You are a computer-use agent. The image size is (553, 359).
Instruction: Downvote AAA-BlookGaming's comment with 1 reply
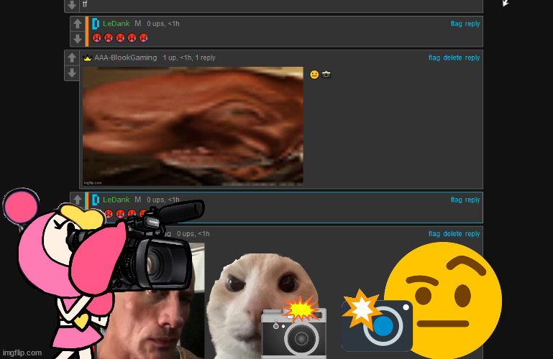(72, 73)
